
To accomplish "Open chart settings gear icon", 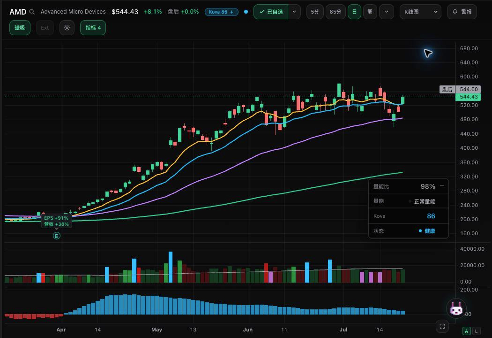I will pos(67,28).
